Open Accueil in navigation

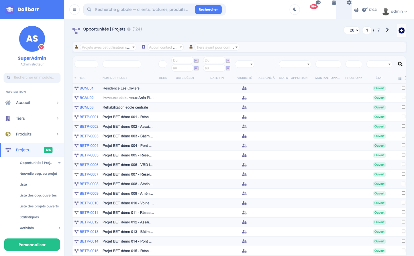32,103
